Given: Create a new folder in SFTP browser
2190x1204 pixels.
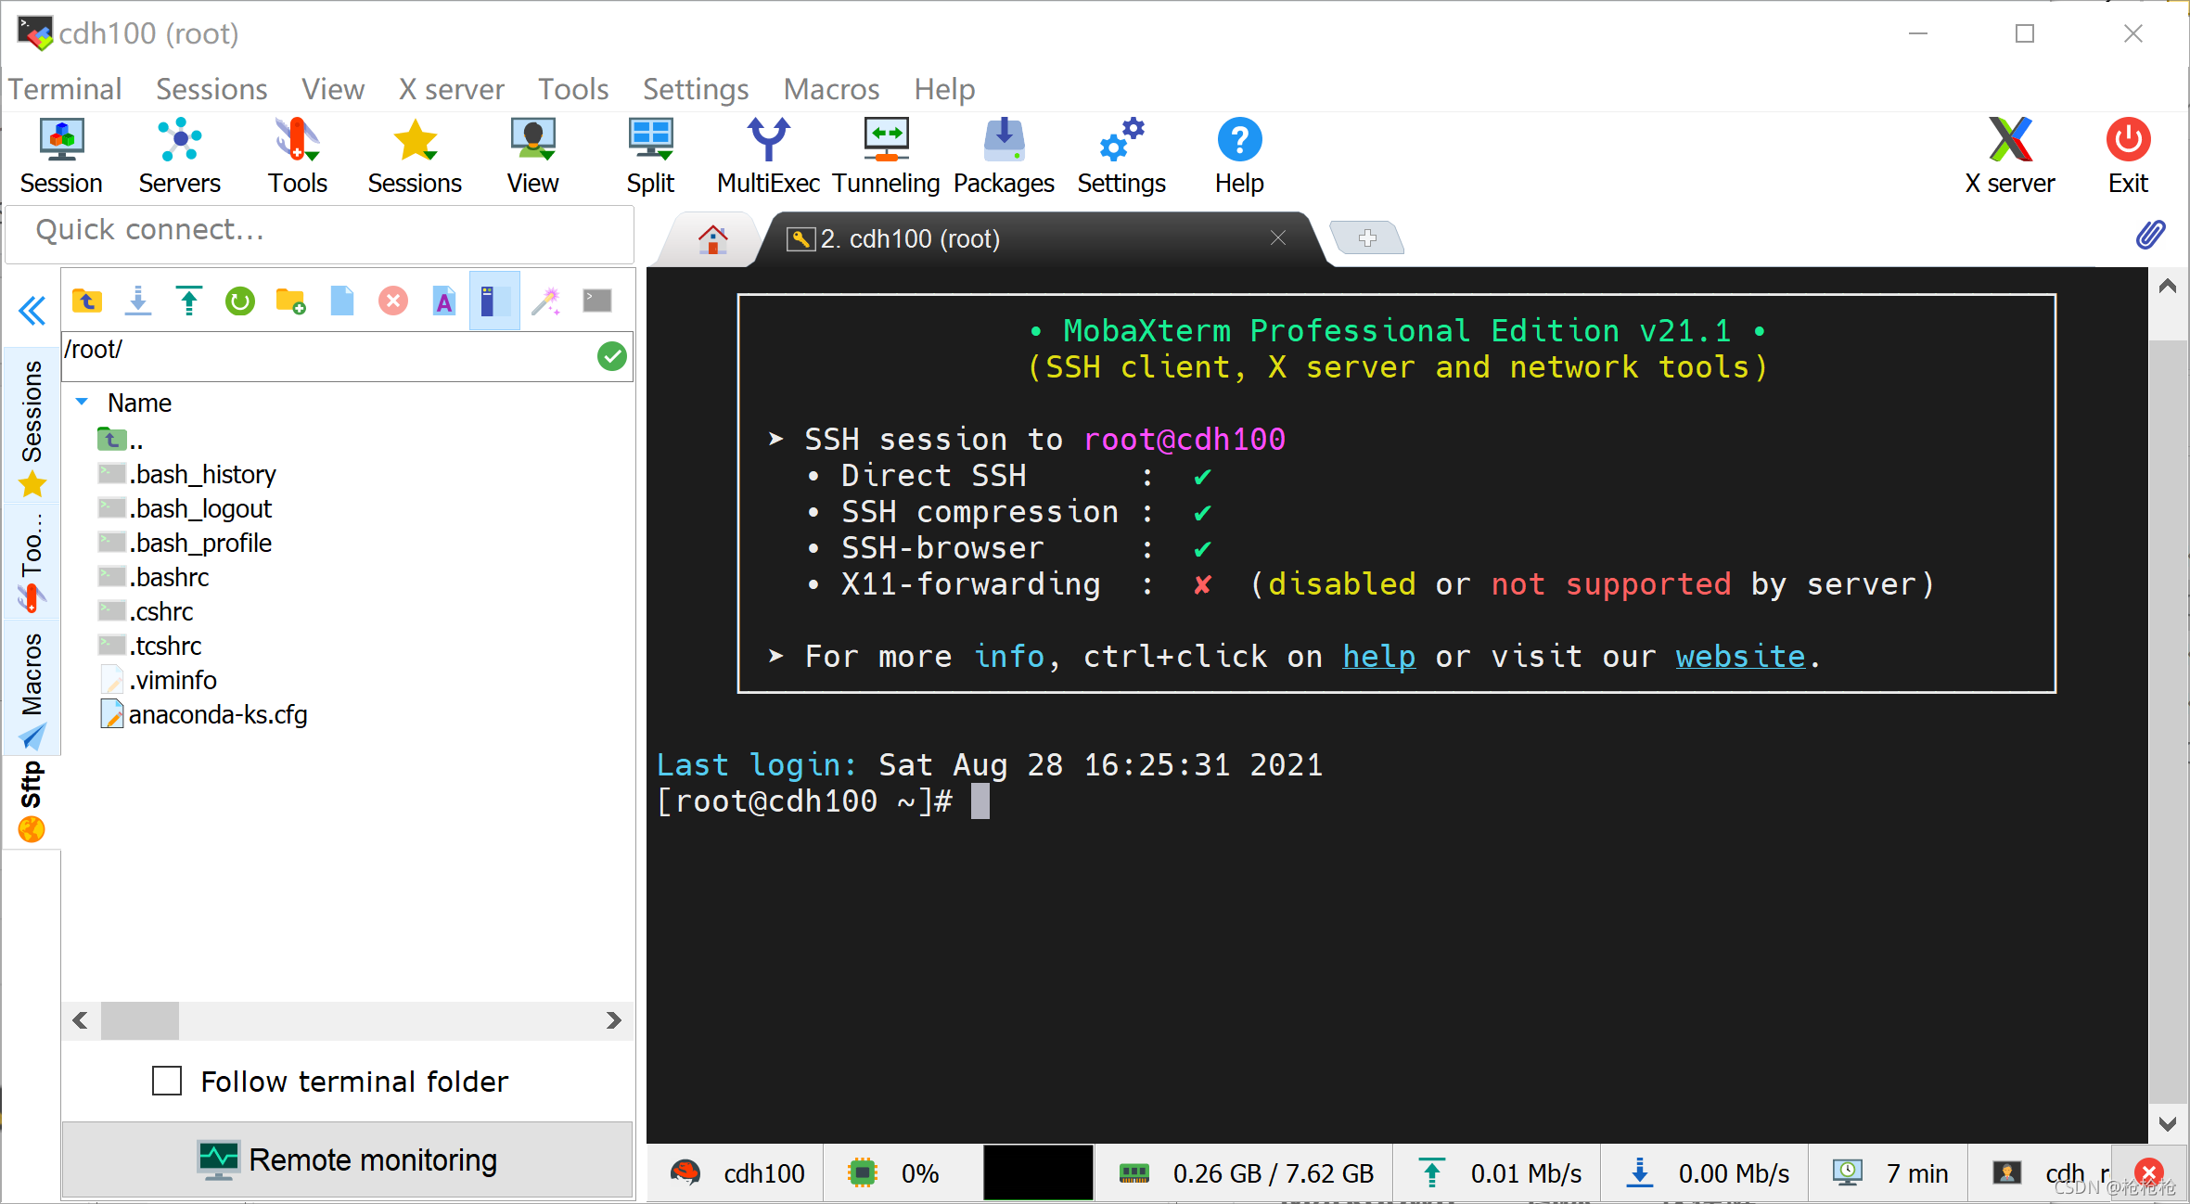Looking at the screenshot, I should pyautogui.click(x=291, y=301).
